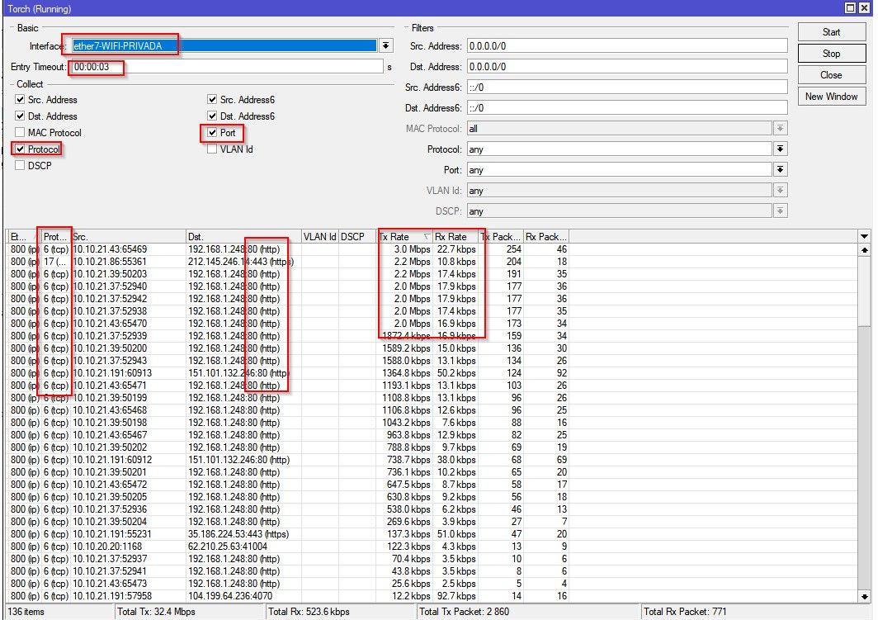Open the Protocol filter dropdown

point(780,149)
